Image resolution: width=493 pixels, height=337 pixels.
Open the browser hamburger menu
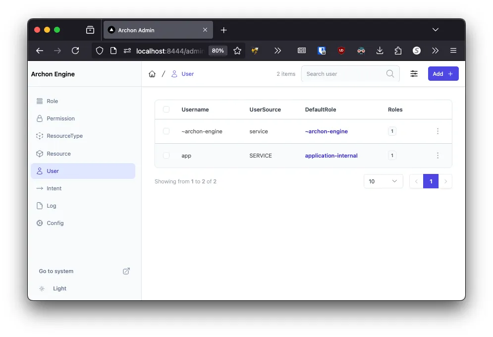pyautogui.click(x=453, y=50)
